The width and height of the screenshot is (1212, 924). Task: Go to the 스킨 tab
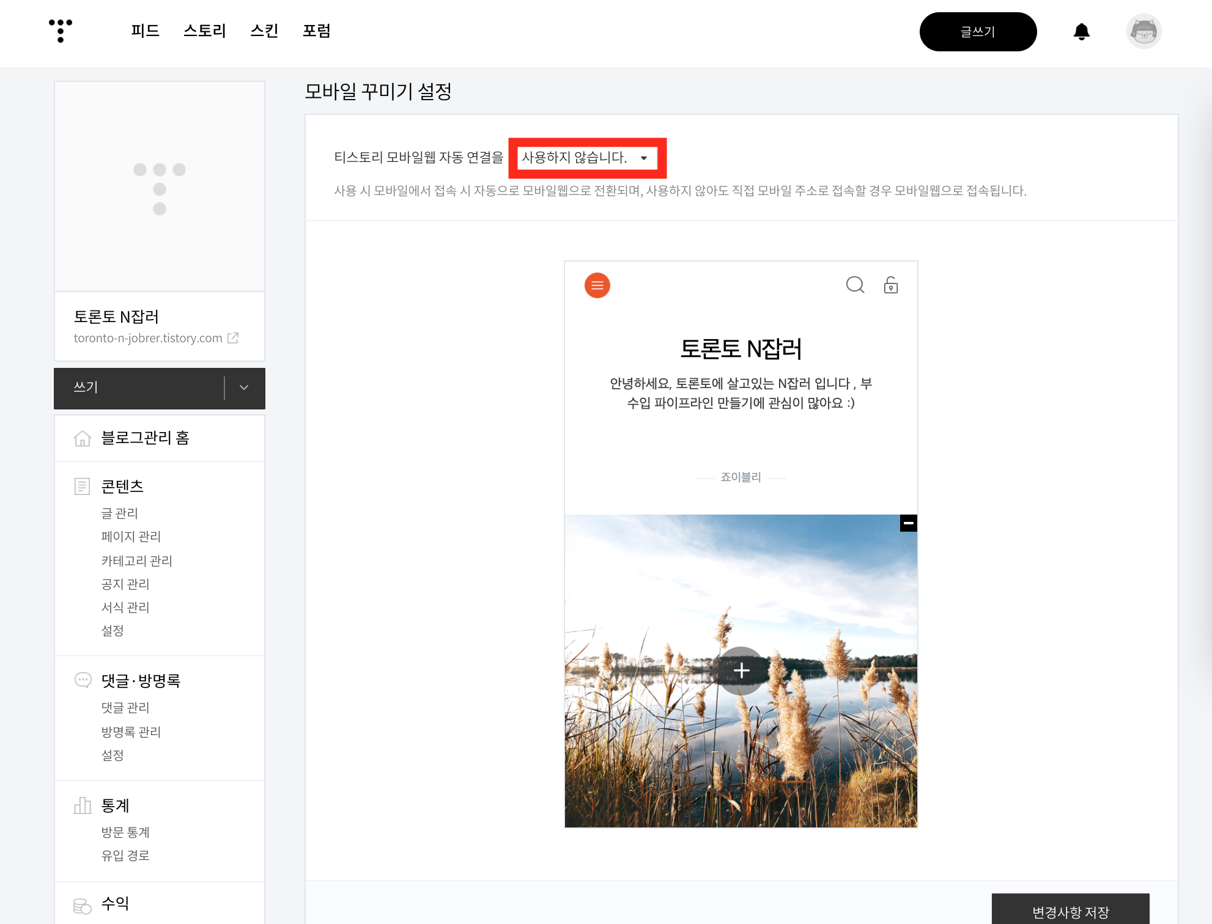(x=264, y=31)
